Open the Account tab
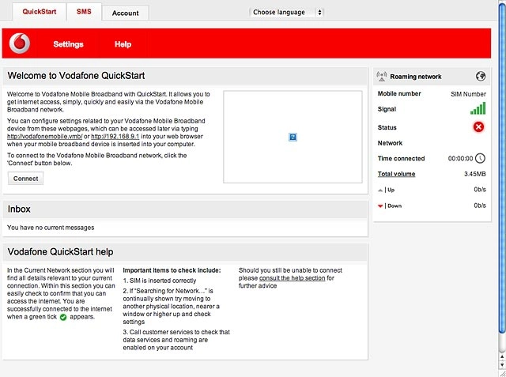 tap(125, 13)
